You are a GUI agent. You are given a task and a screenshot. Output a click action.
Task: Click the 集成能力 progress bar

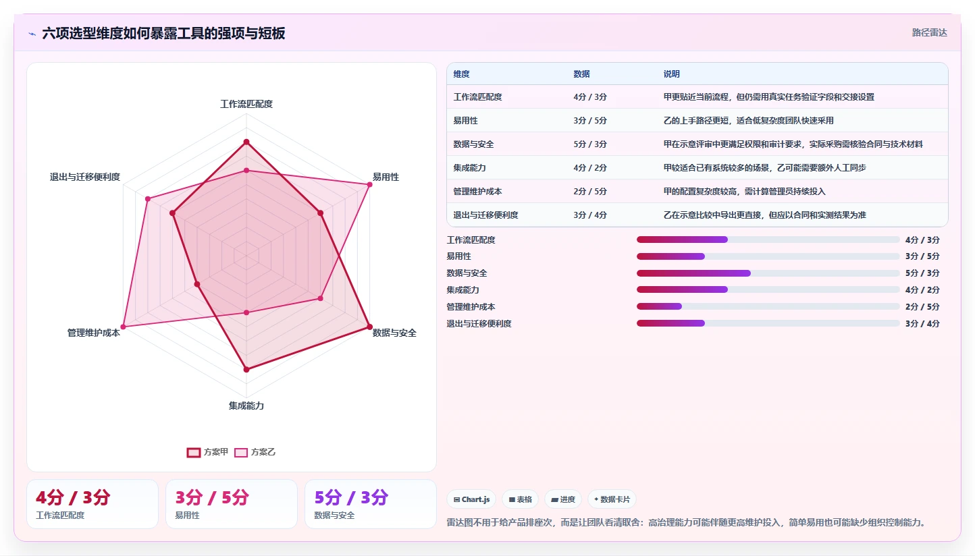coord(768,289)
